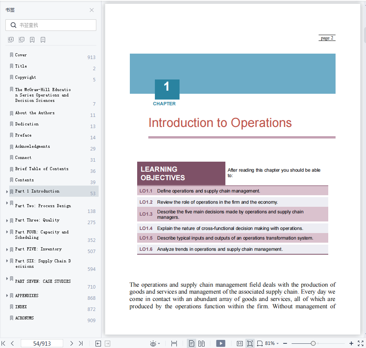The height and width of the screenshot is (348, 366).
Task: Toggle eye protection mode
Action: 153,343
